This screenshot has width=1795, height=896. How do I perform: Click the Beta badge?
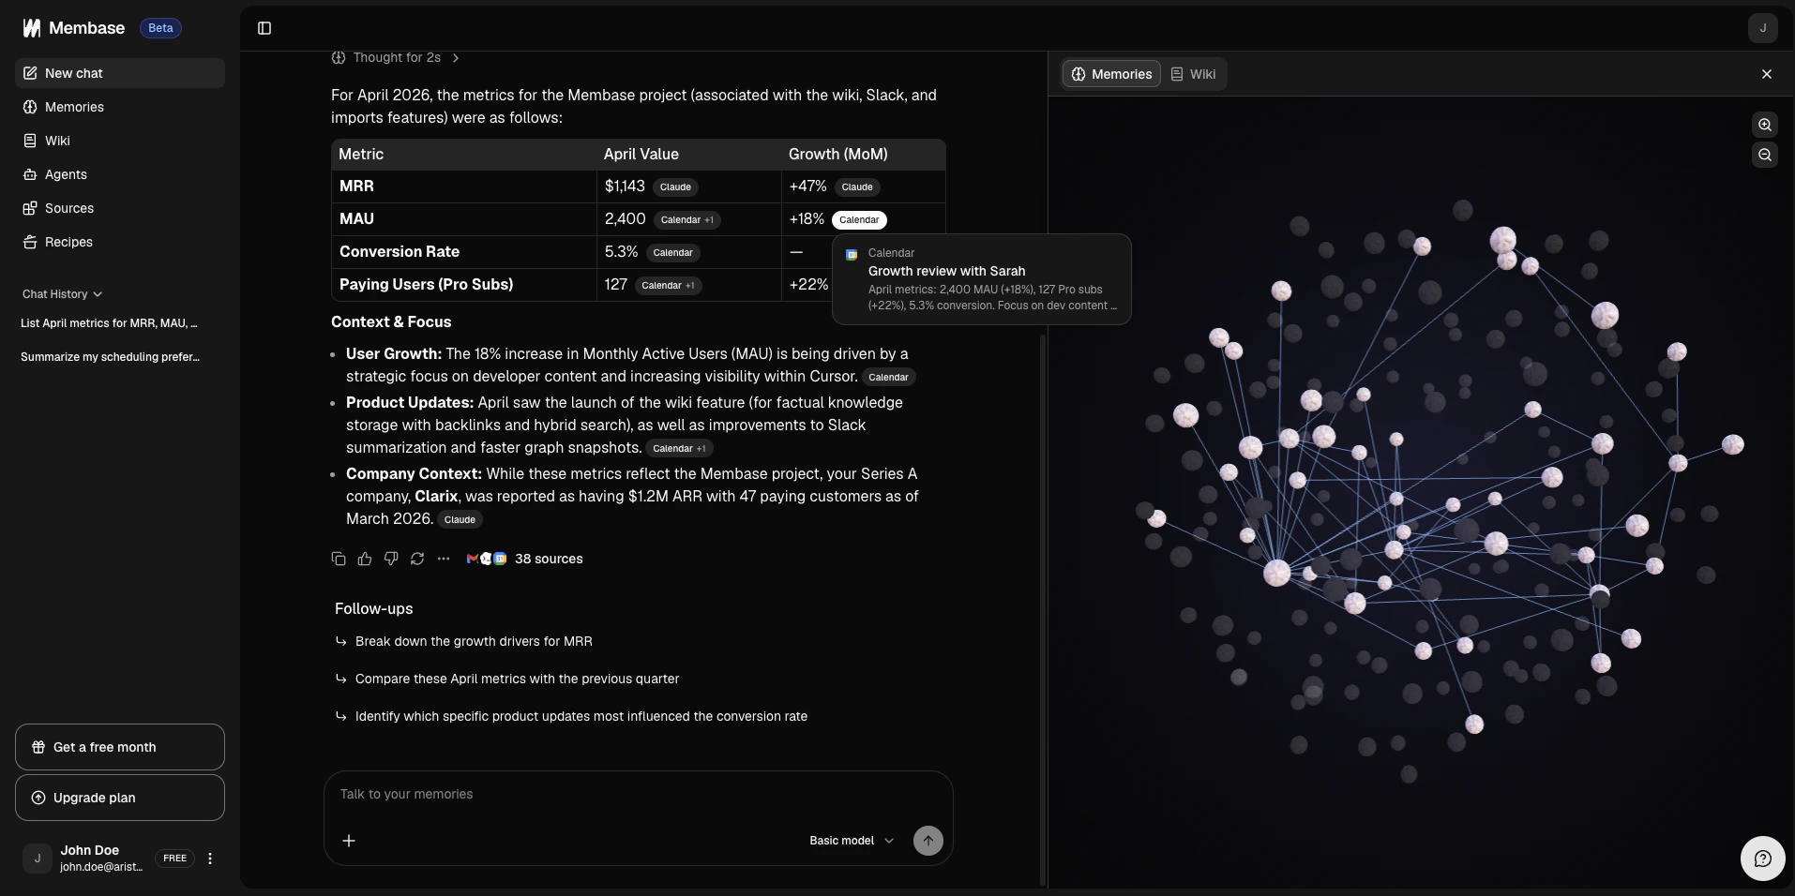(x=160, y=28)
